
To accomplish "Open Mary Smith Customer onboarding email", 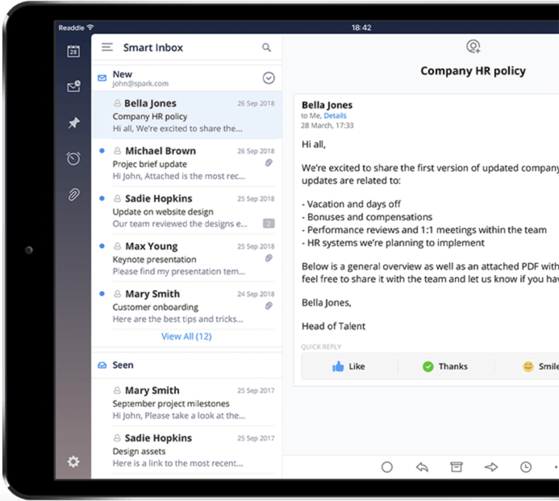I will (187, 306).
